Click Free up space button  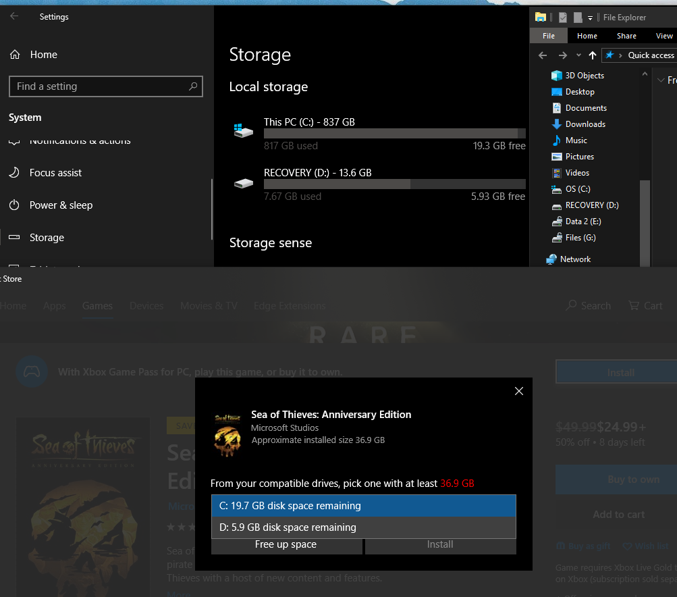(x=286, y=545)
